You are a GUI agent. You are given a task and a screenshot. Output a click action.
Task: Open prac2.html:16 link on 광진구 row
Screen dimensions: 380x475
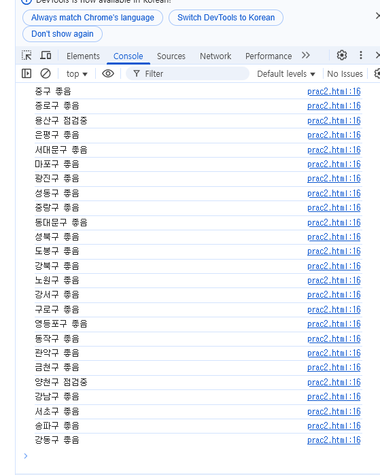(334, 179)
